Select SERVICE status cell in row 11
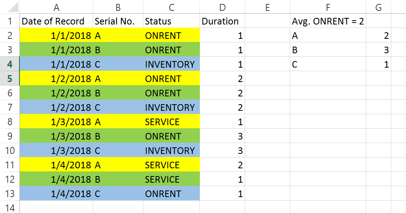This screenshot has height=213, width=406. [x=171, y=165]
